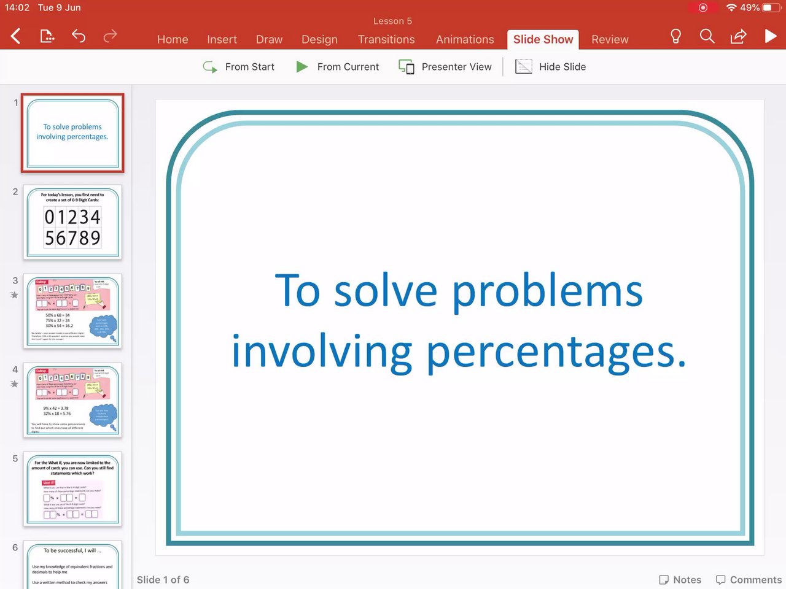Screen dimensions: 786x589
Task: Launch Presenter View
Action: (x=445, y=67)
